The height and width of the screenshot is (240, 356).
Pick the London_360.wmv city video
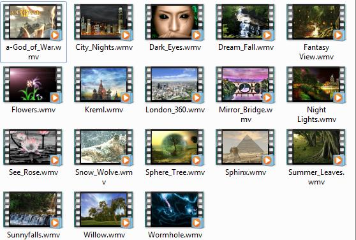click(175, 84)
